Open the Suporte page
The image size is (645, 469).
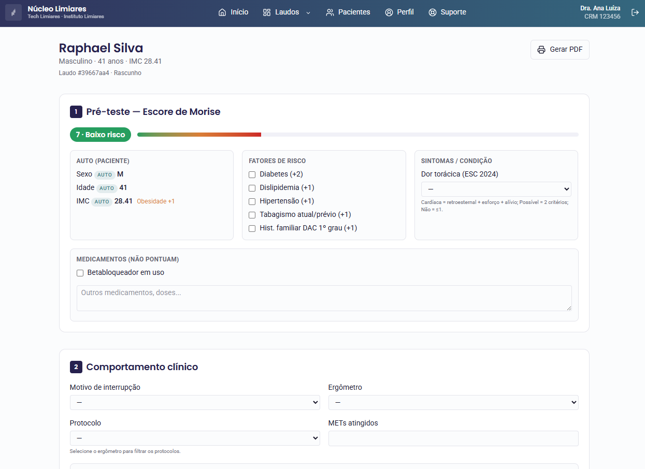[447, 12]
